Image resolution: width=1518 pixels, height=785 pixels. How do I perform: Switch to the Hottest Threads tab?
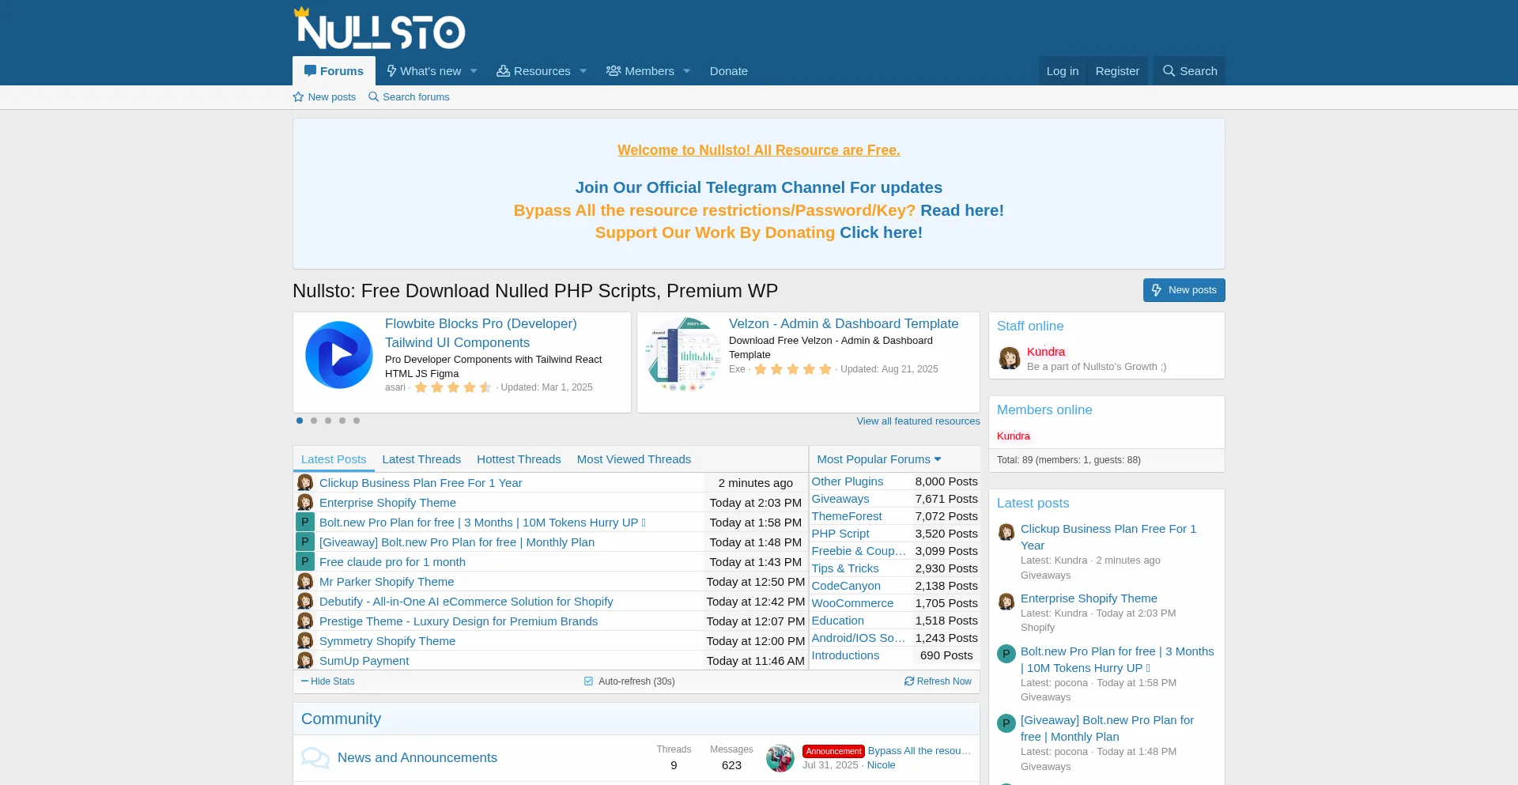coord(519,459)
